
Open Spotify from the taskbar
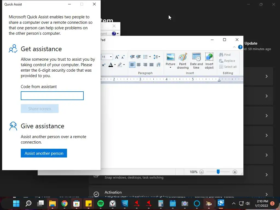pos(101,203)
